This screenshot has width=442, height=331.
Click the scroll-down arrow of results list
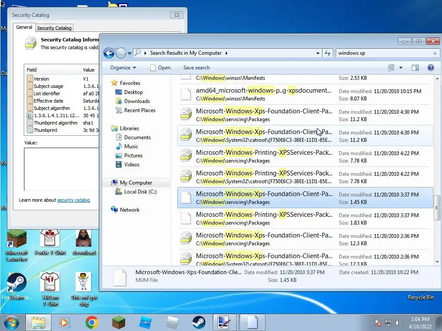click(437, 262)
